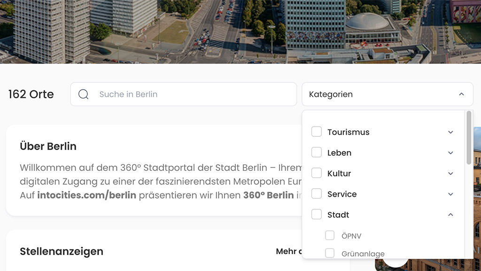Check the Tourismus category checkbox
This screenshot has height=271, width=481.
click(317, 132)
